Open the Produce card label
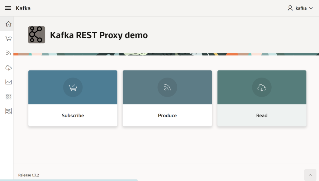This screenshot has width=319, height=181. 167,115
